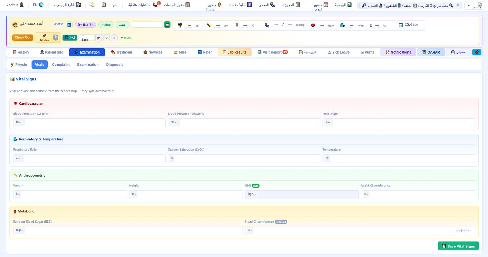Open حضور الجلسات sessions attendance
This screenshot has width=488, height=257.
pos(213,7)
